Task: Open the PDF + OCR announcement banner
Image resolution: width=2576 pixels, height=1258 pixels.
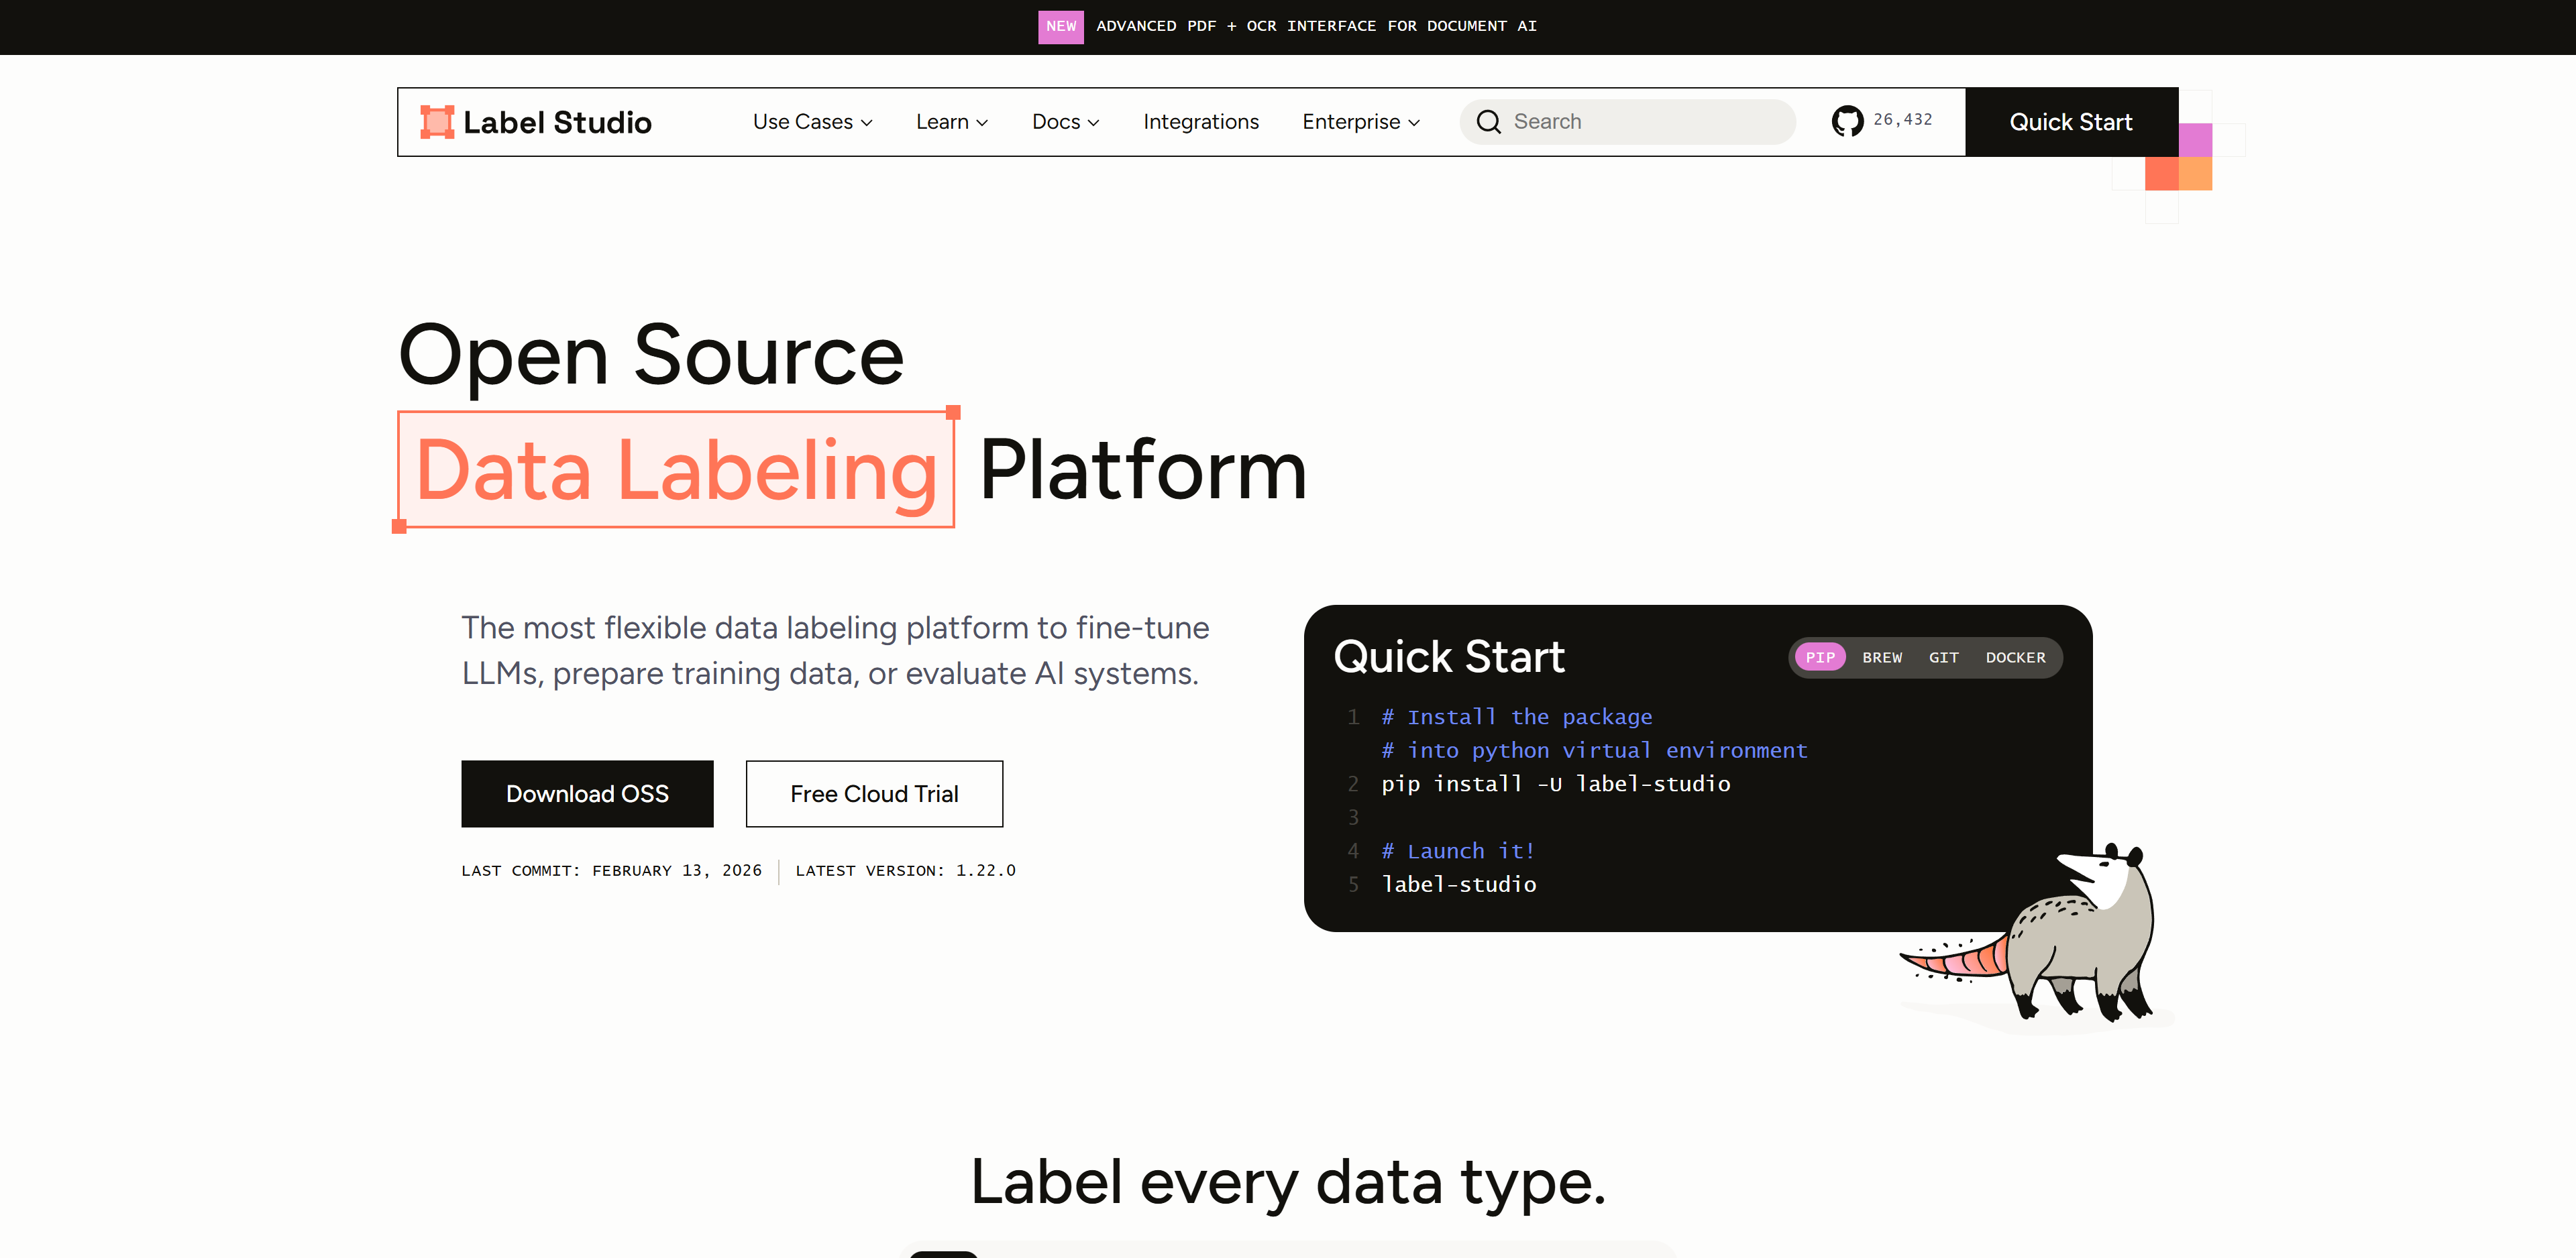Action: [1315, 26]
